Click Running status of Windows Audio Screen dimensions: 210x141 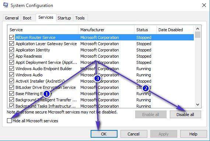click(x=144, y=75)
